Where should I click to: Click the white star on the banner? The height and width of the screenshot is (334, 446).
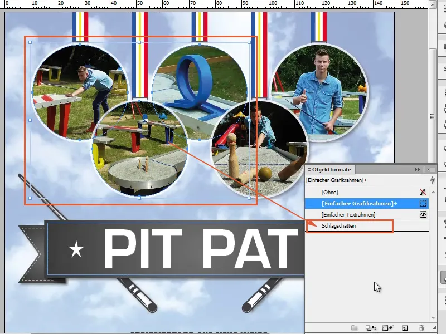tap(76, 249)
